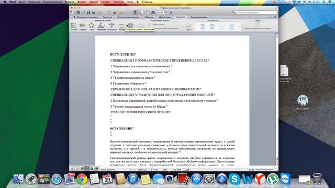Image resolution: width=335 pixels, height=188 pixels.
Task: Toggle the show paragraph marks (¶) button
Action: tap(135, 13)
